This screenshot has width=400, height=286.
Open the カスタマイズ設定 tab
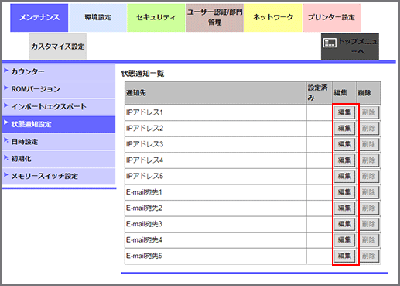point(57,47)
